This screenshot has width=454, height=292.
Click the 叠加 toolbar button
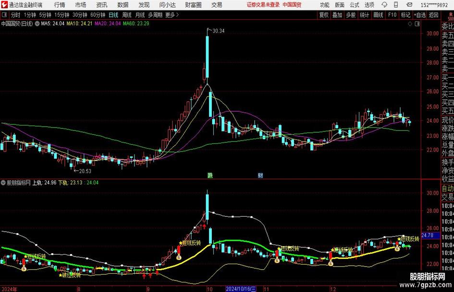[337, 15]
